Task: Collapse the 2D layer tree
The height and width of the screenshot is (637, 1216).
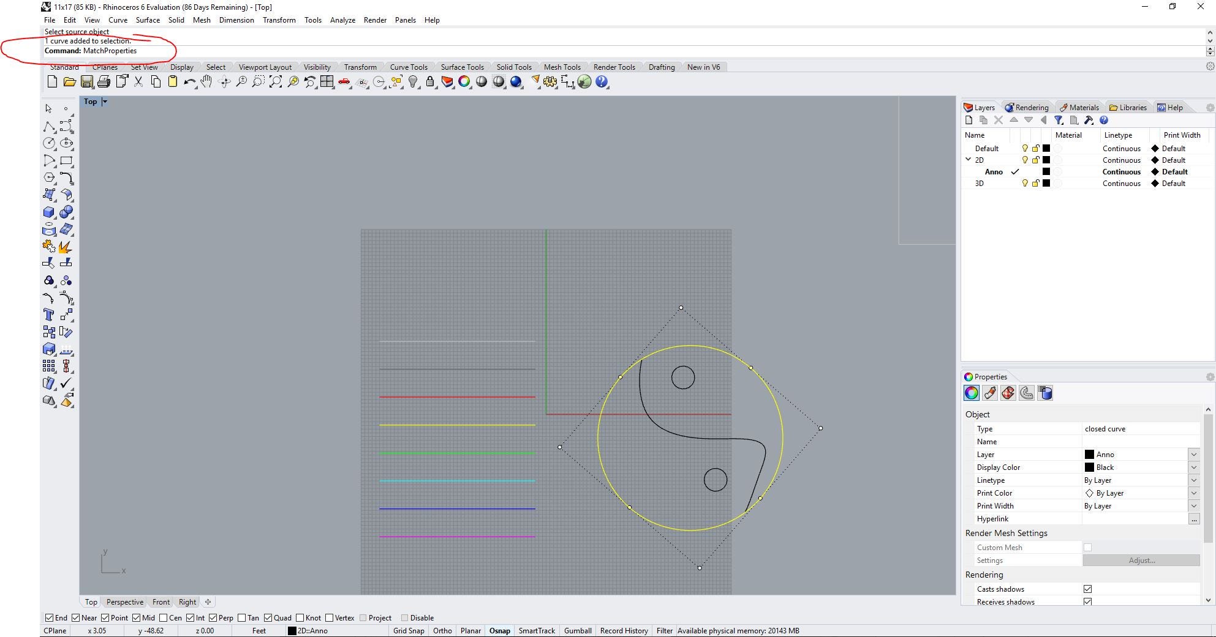Action: [968, 160]
